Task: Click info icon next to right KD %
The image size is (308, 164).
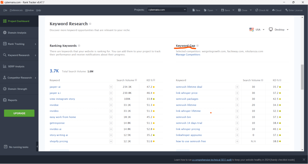Action: (x=280, y=80)
